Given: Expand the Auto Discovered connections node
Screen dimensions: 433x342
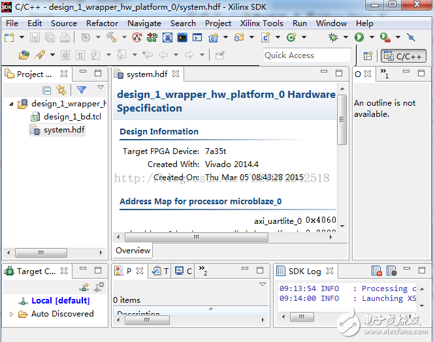Looking at the screenshot, I should [11, 314].
